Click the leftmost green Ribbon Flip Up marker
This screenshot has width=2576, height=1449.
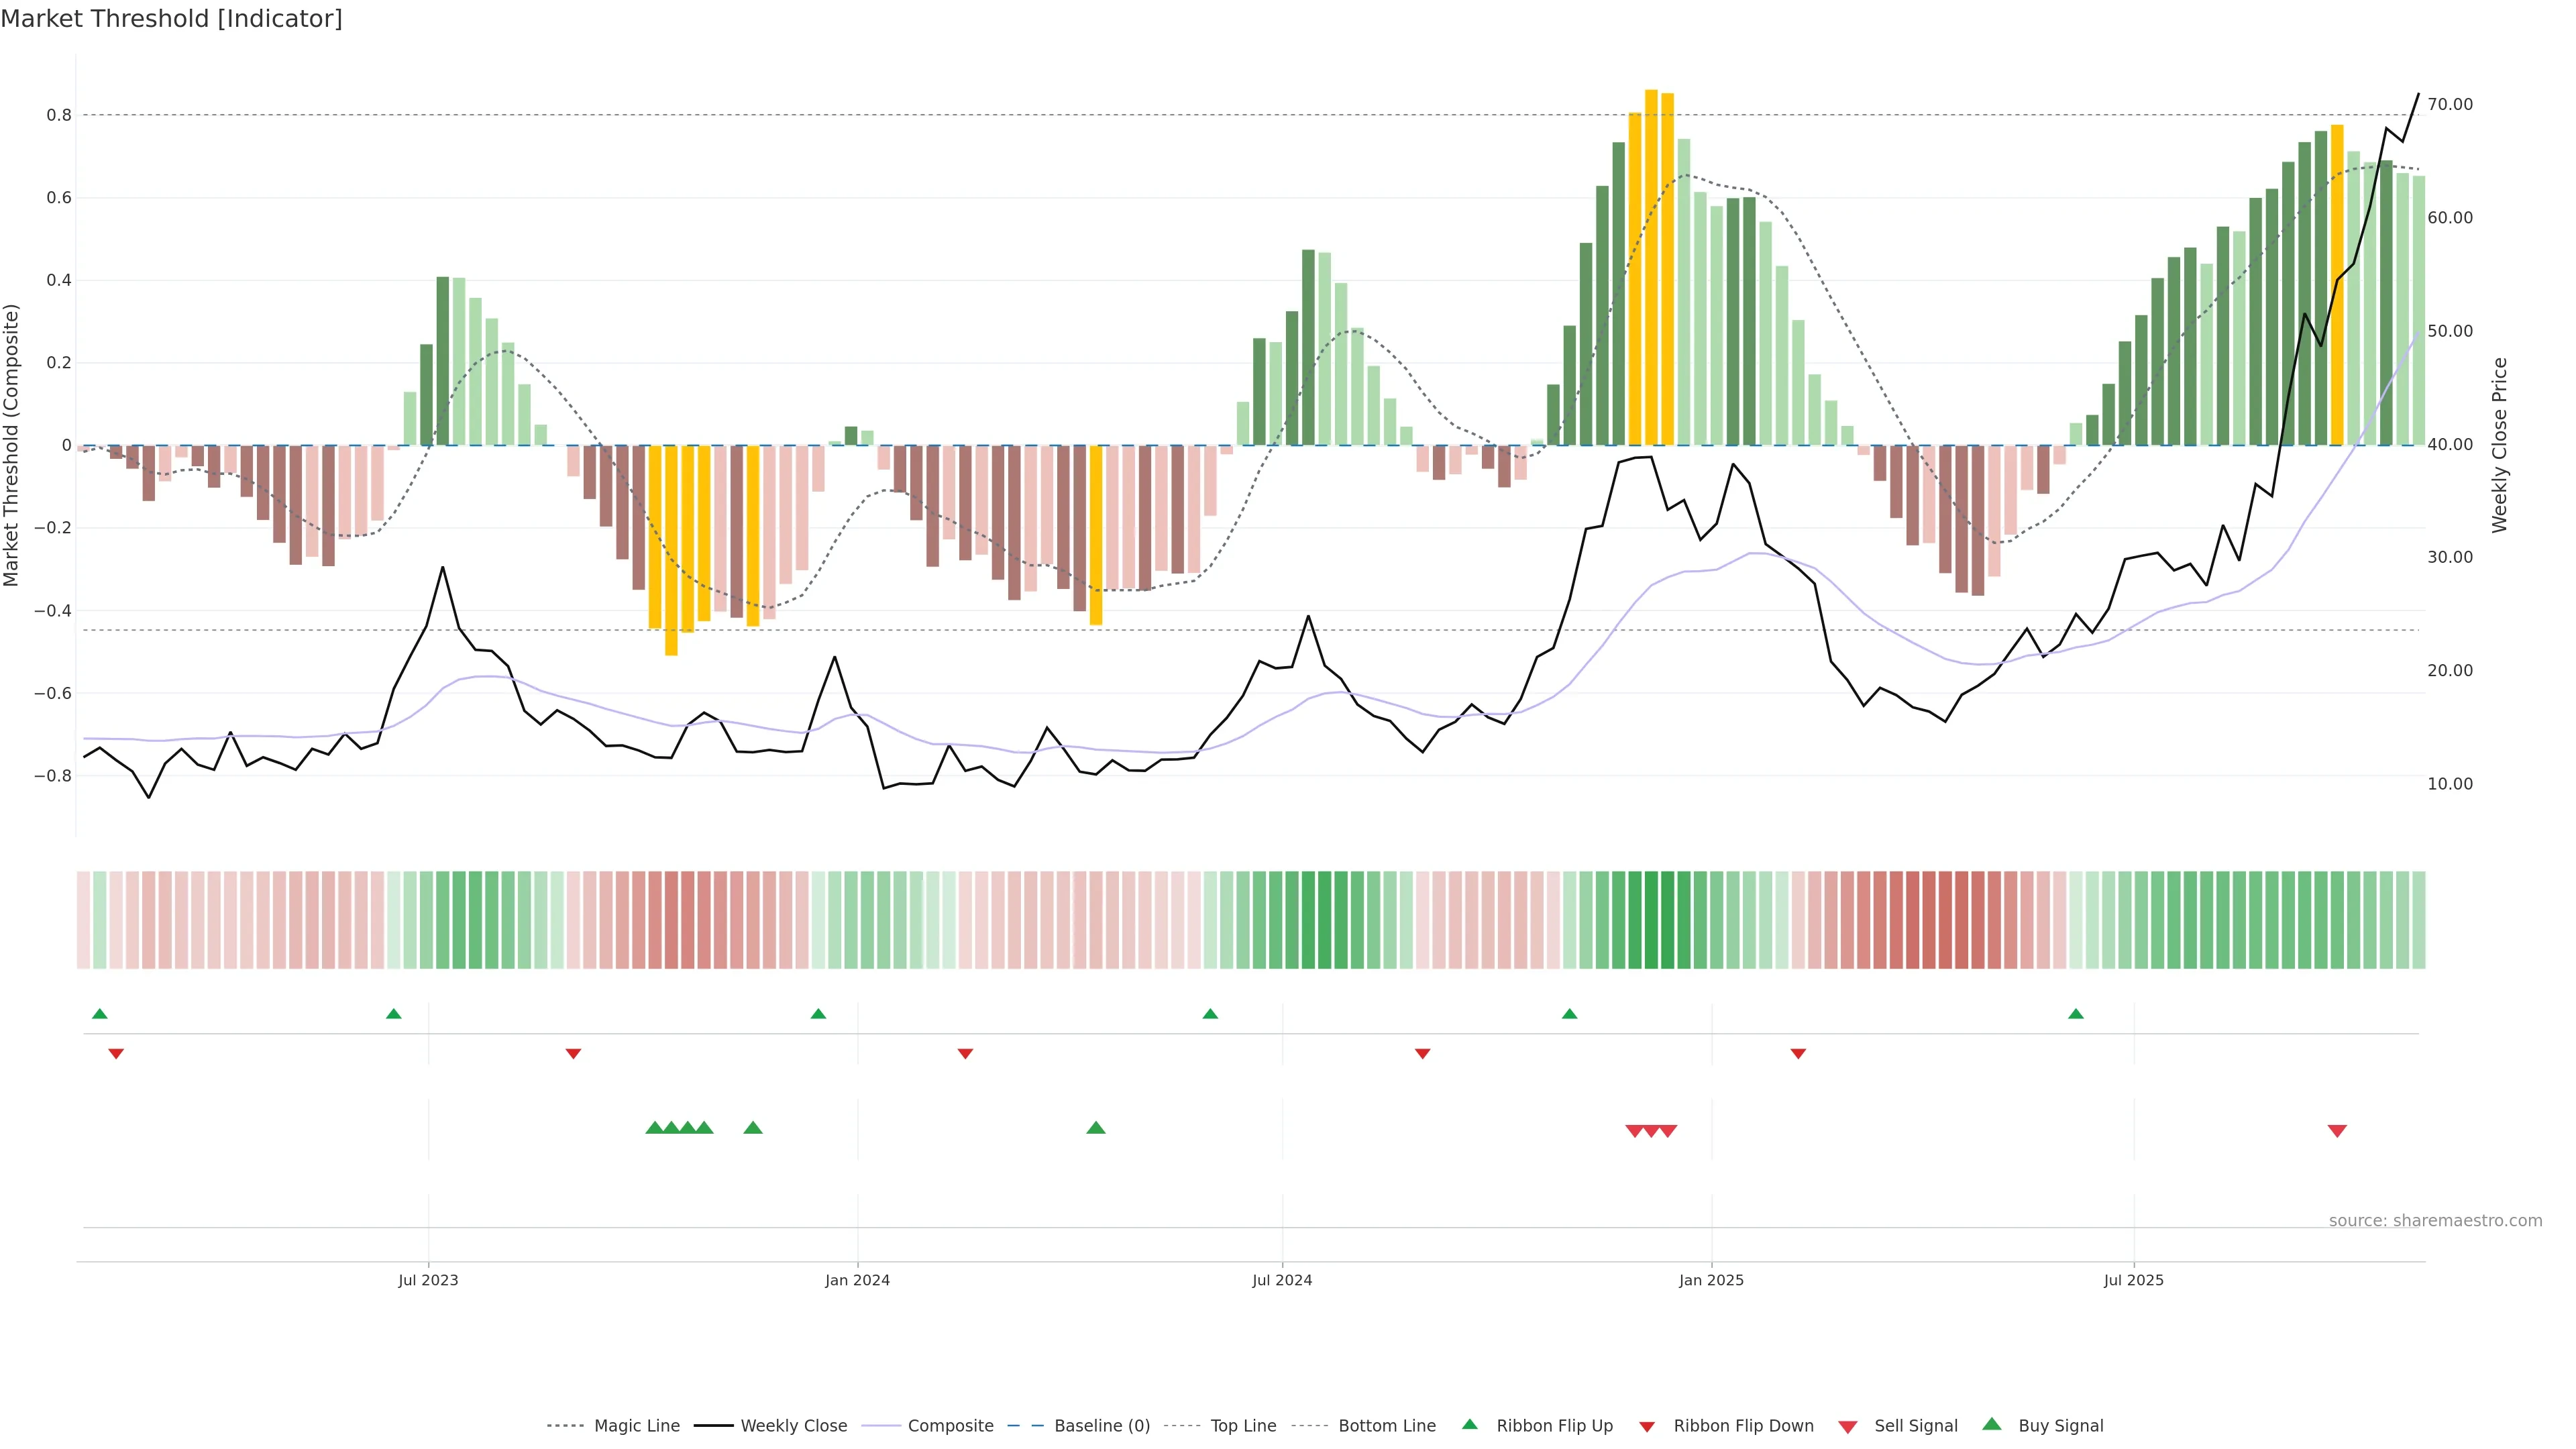click(99, 1014)
